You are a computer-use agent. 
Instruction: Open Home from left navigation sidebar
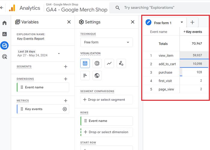tap(5, 23)
